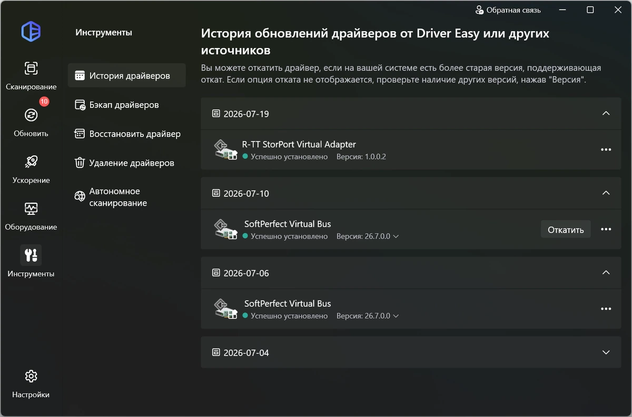Image resolution: width=632 pixels, height=417 pixels.
Task: Open more options for 2026-07-06 SoftPerfect Virtual Bus
Action: [x=606, y=309]
